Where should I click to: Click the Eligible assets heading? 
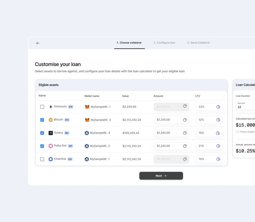(x=48, y=85)
